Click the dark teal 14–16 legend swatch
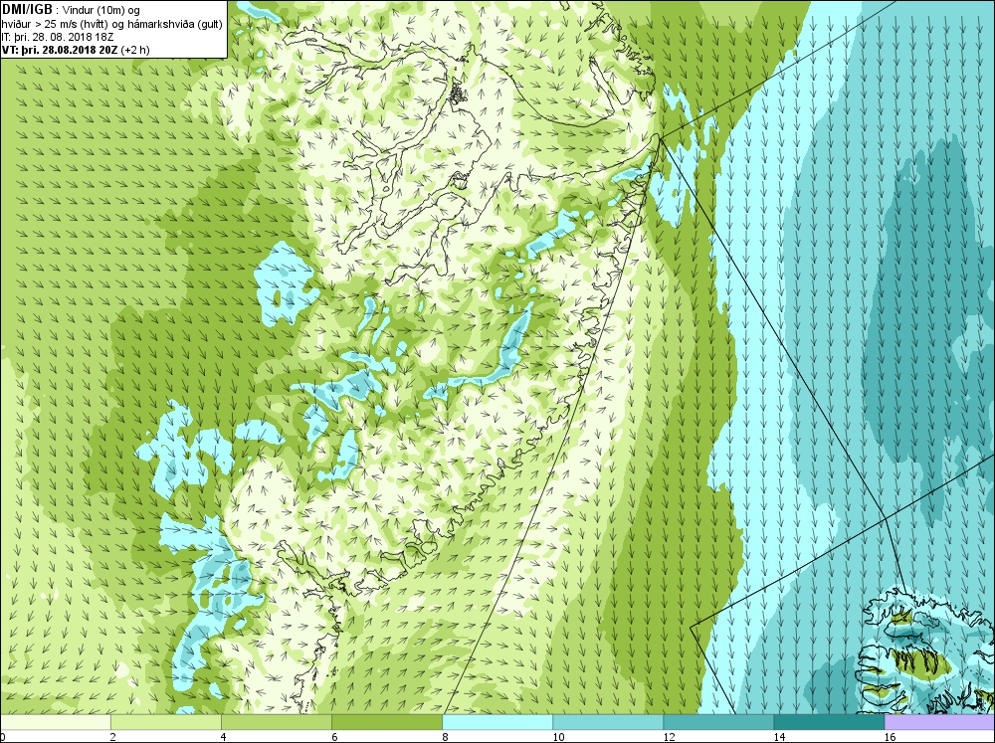995x743 pixels. 828,722
